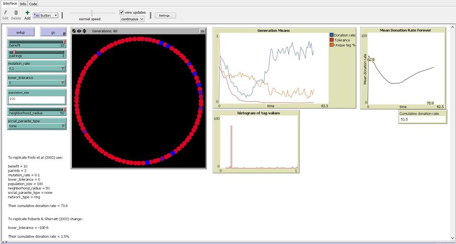
Task: Click the Delete trash icon
Action: (x=16, y=13)
